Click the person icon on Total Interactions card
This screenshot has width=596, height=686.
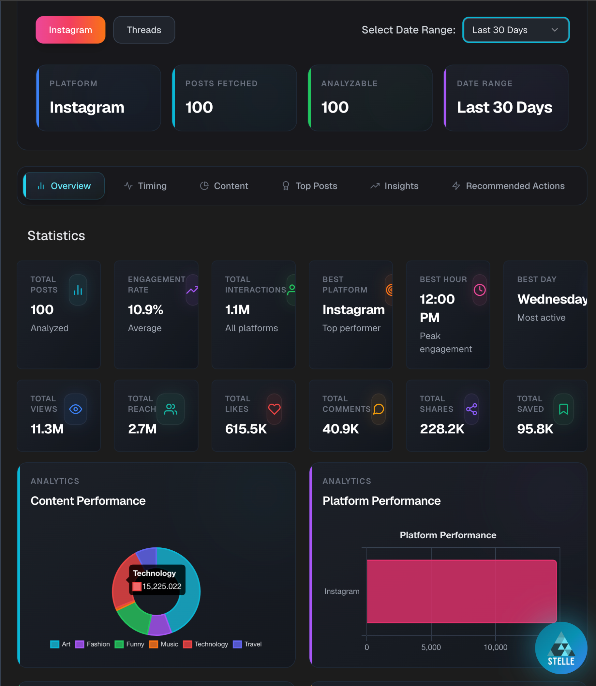292,290
